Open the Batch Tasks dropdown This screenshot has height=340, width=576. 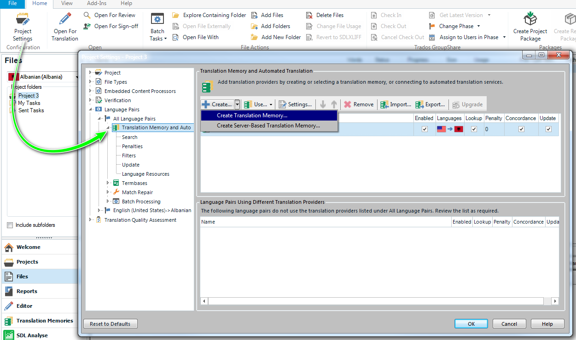157,27
